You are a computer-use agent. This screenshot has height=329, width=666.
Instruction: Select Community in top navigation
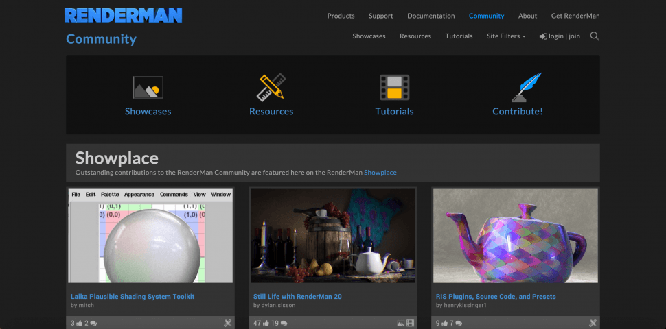pyautogui.click(x=486, y=16)
